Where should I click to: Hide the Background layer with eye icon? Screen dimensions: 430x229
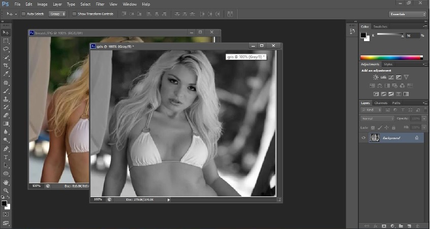pos(363,138)
